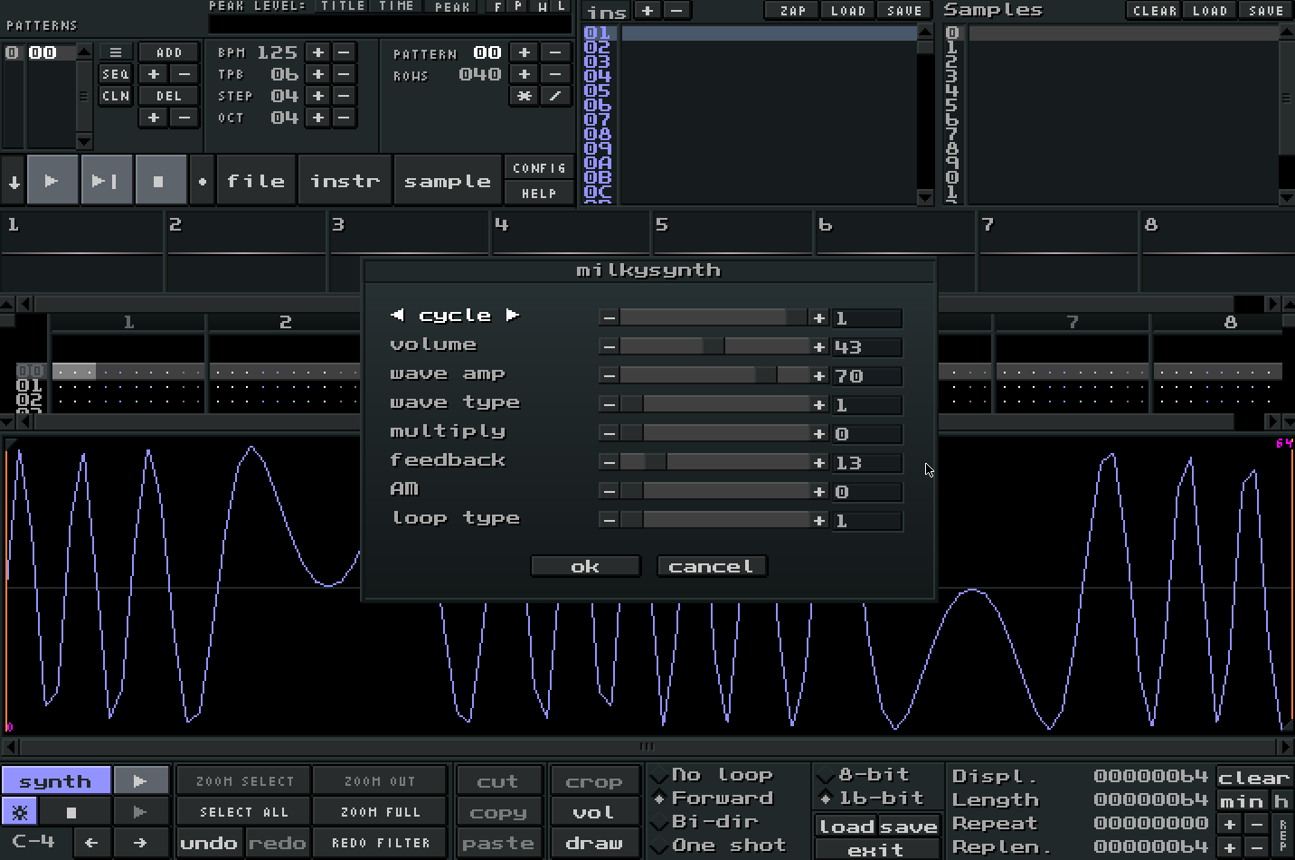The width and height of the screenshot is (1295, 860).
Task: Select the No loop option
Action: tap(721, 775)
